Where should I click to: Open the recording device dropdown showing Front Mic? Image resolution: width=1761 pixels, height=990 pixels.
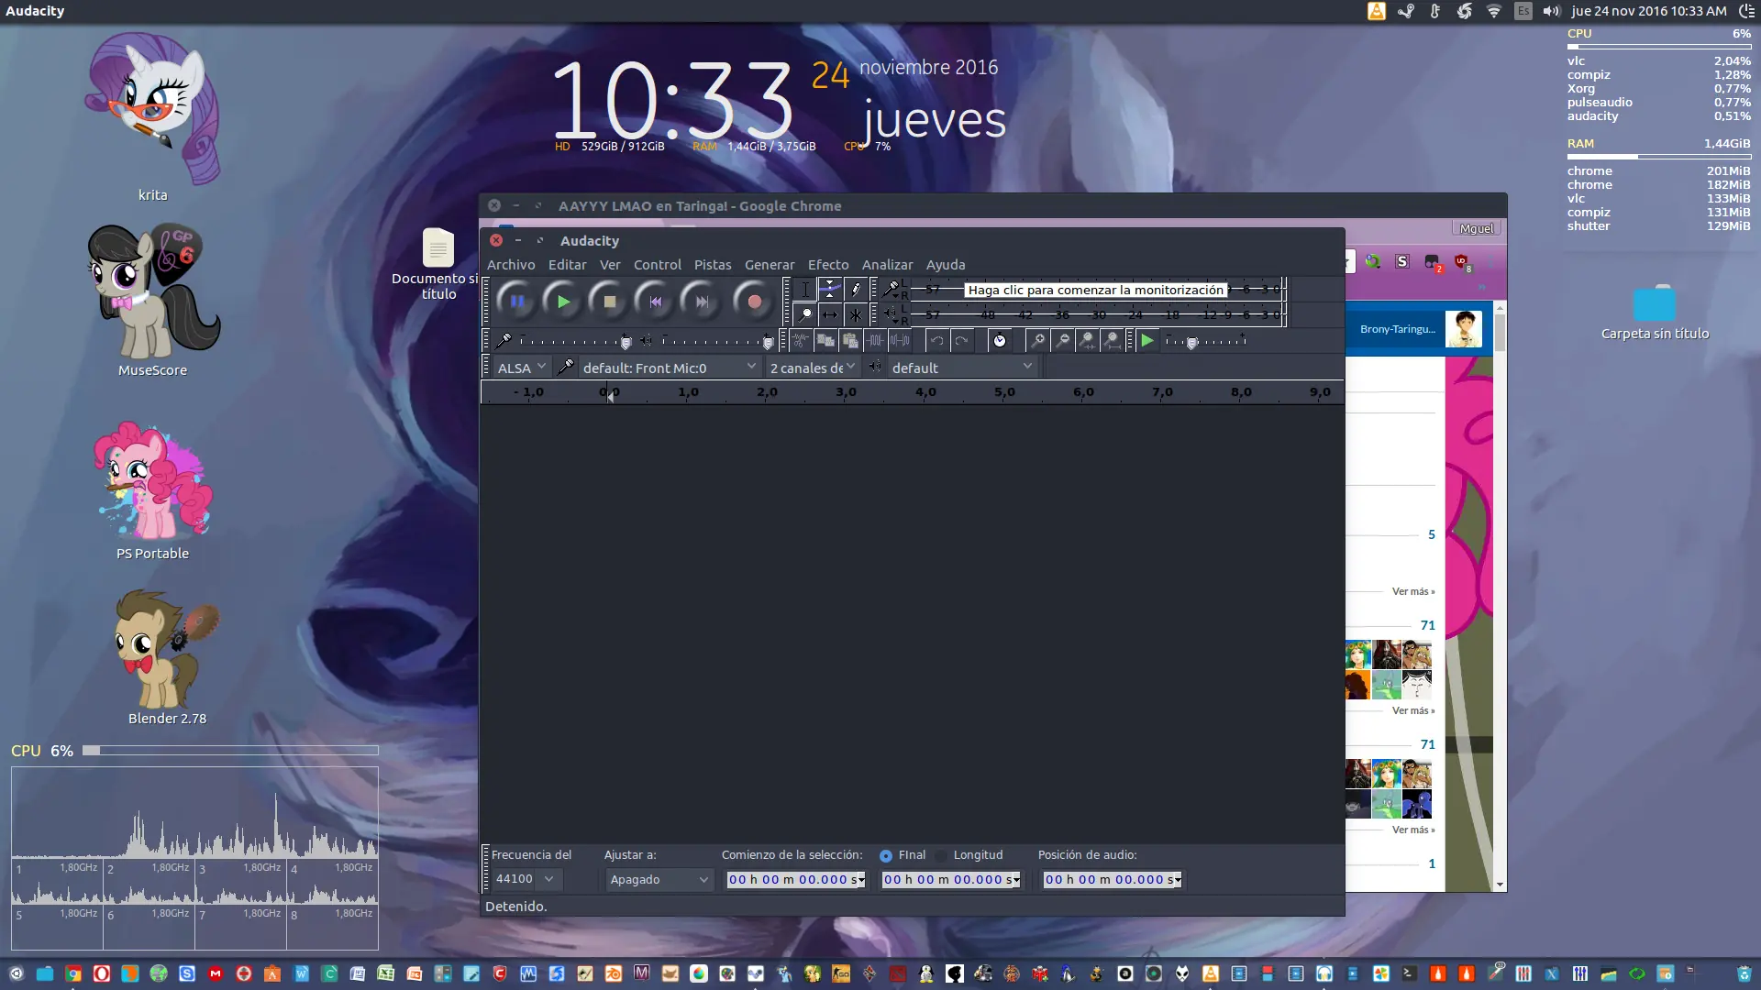tap(668, 367)
